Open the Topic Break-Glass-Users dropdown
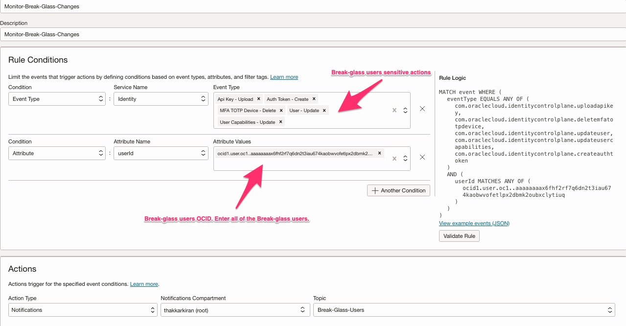This screenshot has height=326, width=626. point(464,310)
